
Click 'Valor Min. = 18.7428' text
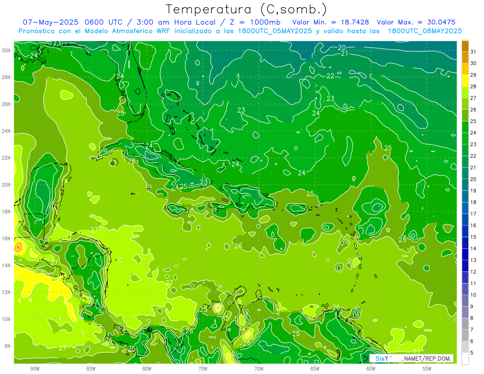click(x=331, y=22)
